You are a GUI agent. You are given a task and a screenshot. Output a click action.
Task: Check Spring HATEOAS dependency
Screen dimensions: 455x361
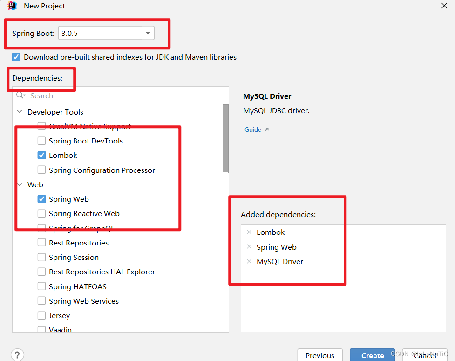[x=42, y=286]
